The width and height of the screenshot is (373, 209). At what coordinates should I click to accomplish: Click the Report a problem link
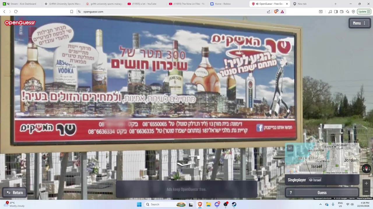(364, 198)
